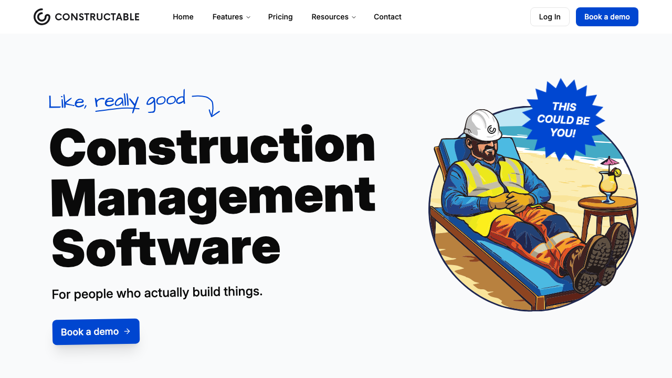The height and width of the screenshot is (378, 672).
Task: Open the Pricing page
Action: coord(280,17)
